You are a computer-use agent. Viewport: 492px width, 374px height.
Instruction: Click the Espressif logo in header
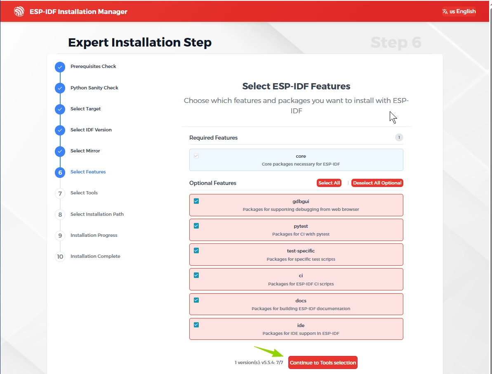pos(19,12)
